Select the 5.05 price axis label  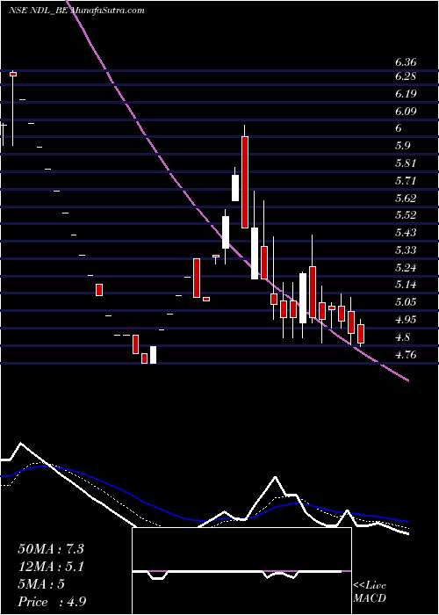coord(406,302)
